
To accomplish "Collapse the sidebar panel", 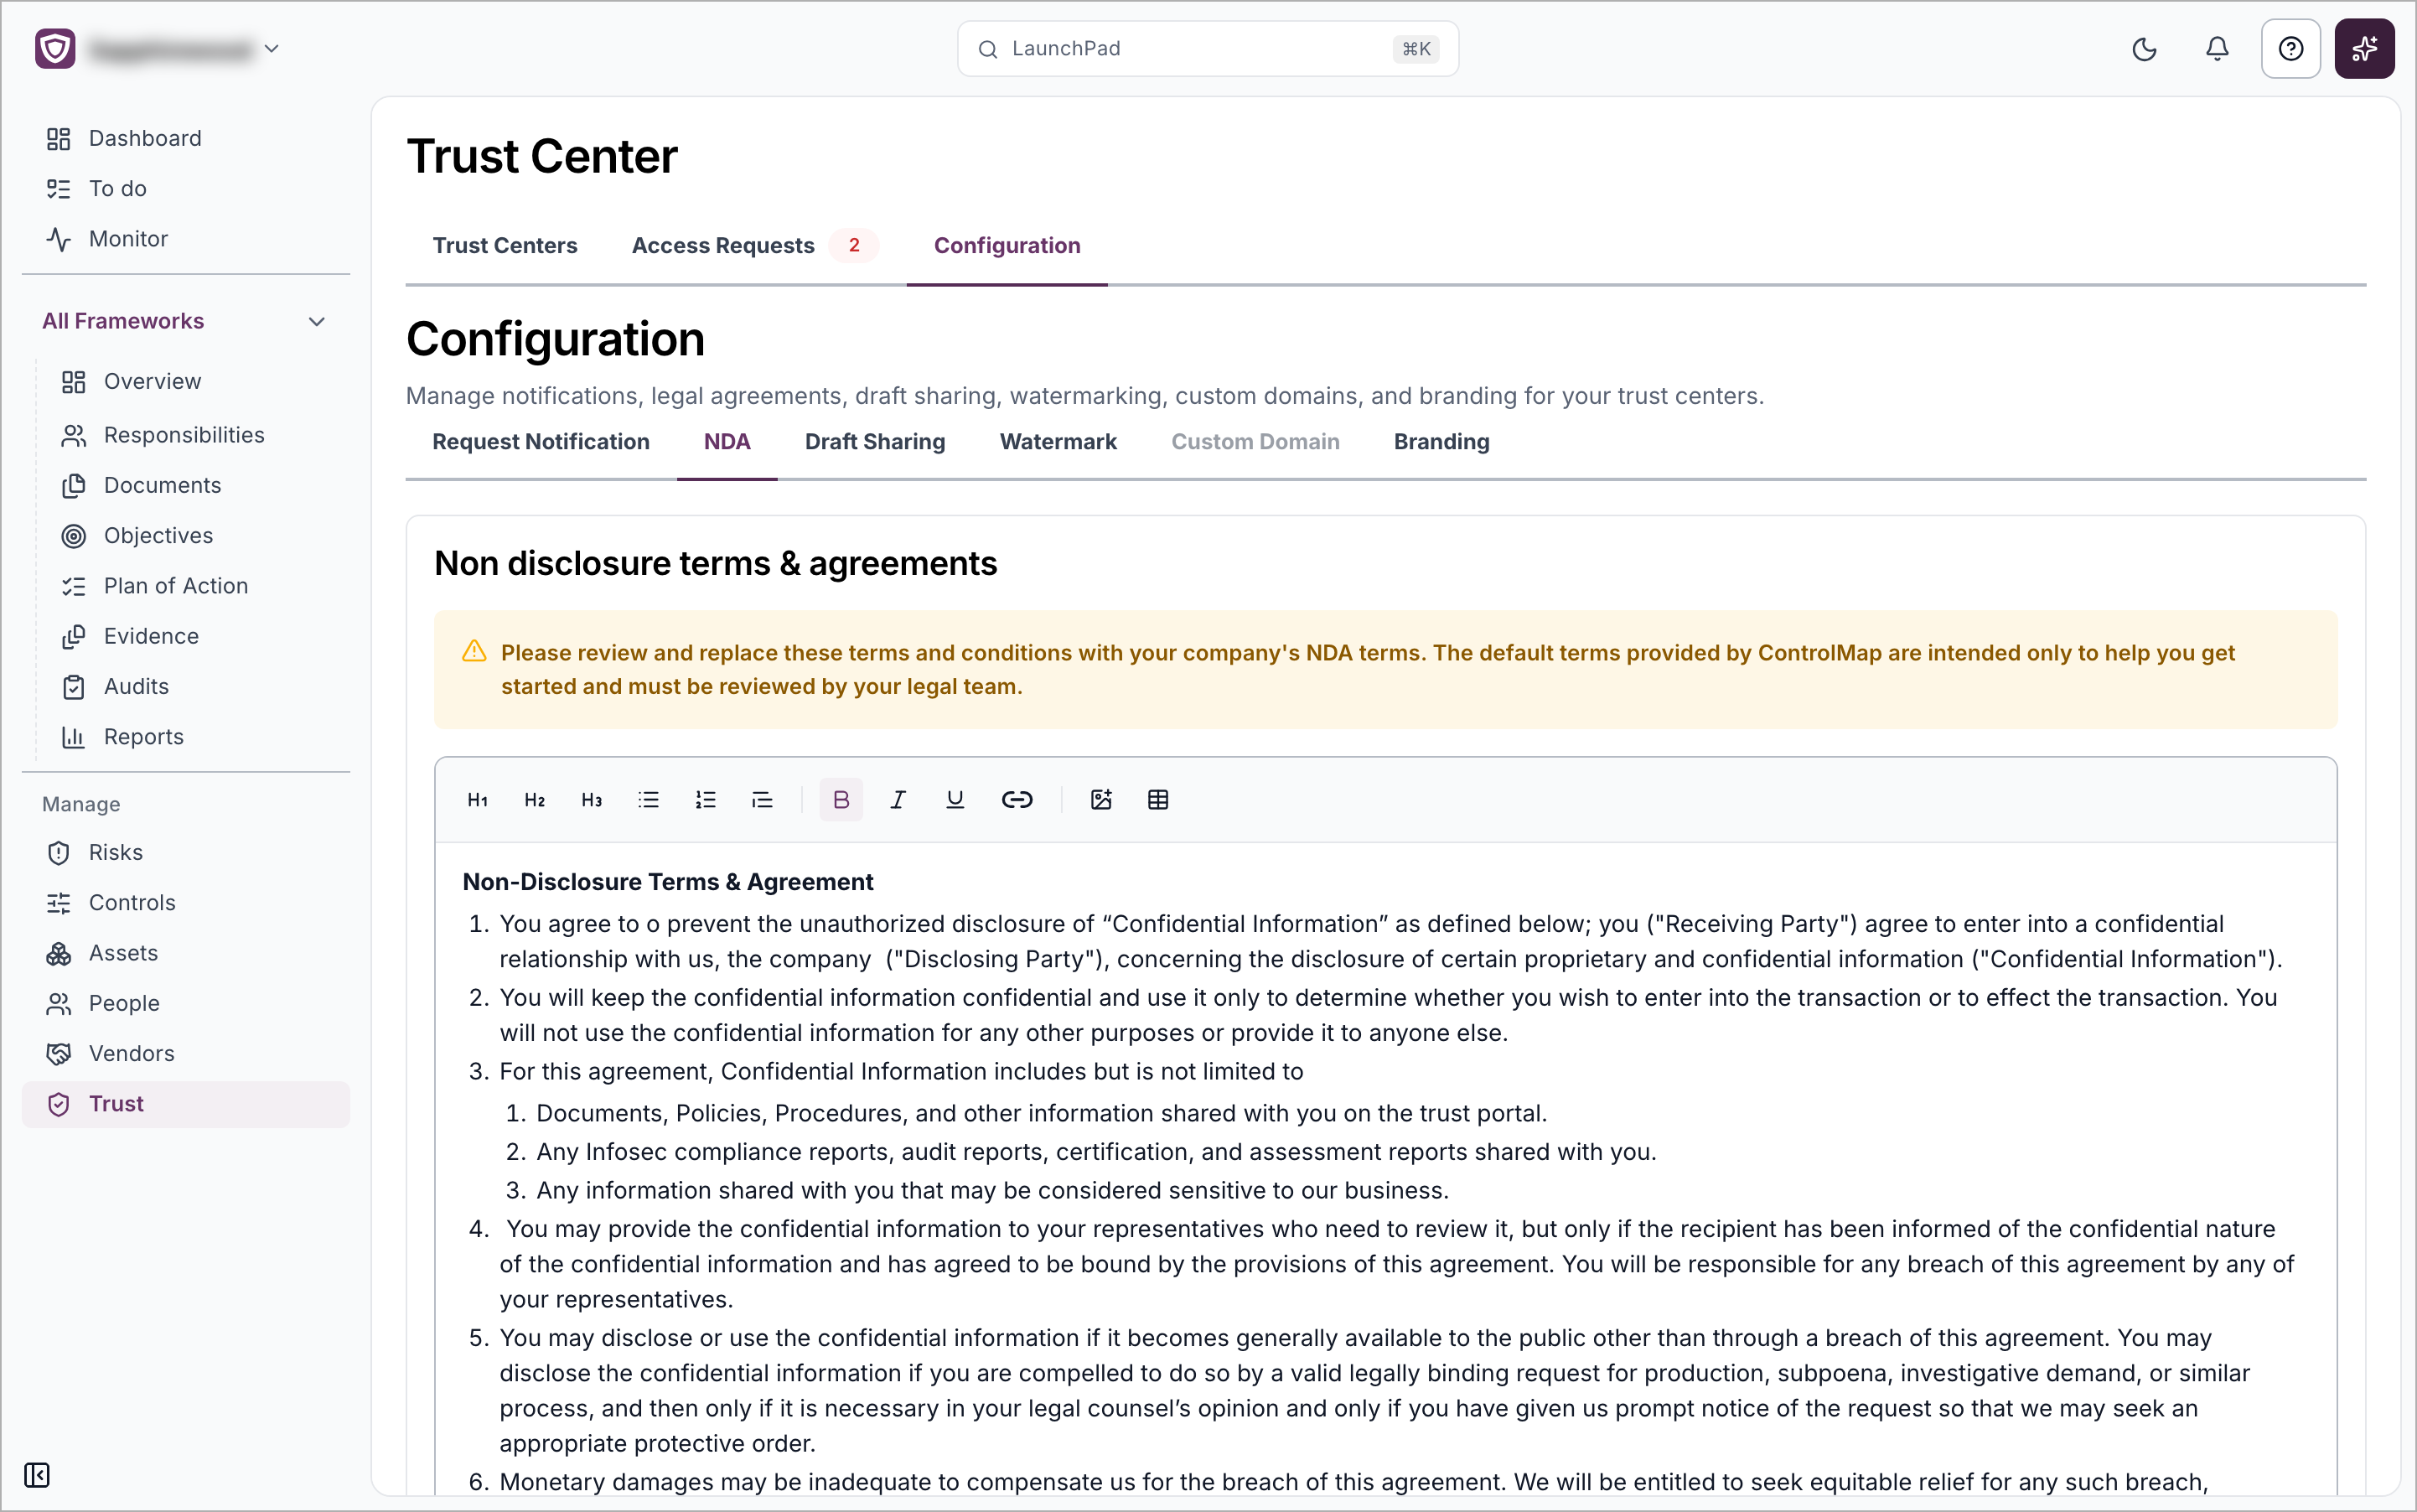I will [x=37, y=1475].
